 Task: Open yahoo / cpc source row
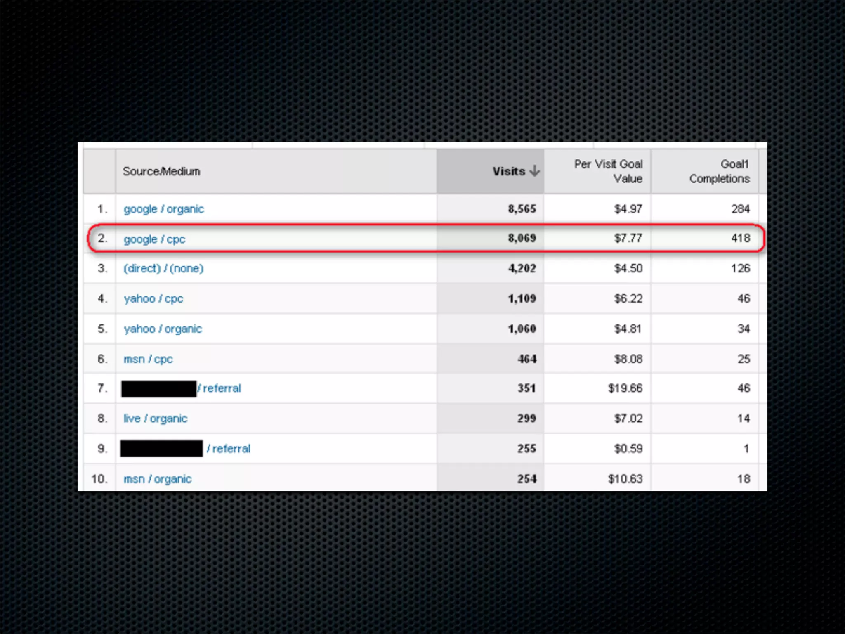pyautogui.click(x=153, y=299)
